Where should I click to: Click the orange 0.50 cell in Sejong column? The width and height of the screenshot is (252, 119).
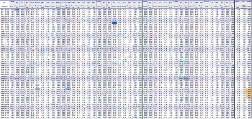(249, 91)
